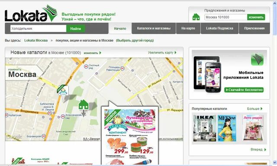Click the green Lokata app icon

click(257, 59)
